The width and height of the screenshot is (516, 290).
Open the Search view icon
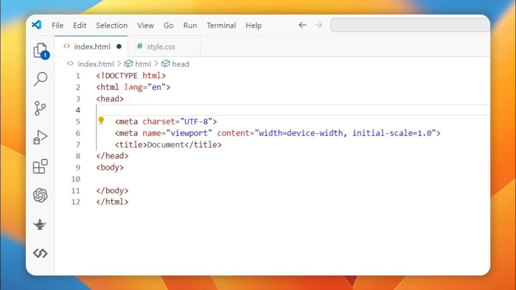(40, 79)
